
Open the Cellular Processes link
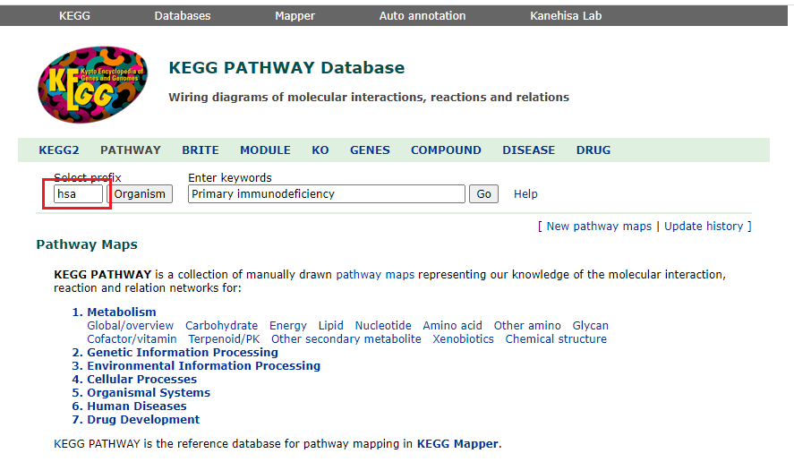pos(141,380)
